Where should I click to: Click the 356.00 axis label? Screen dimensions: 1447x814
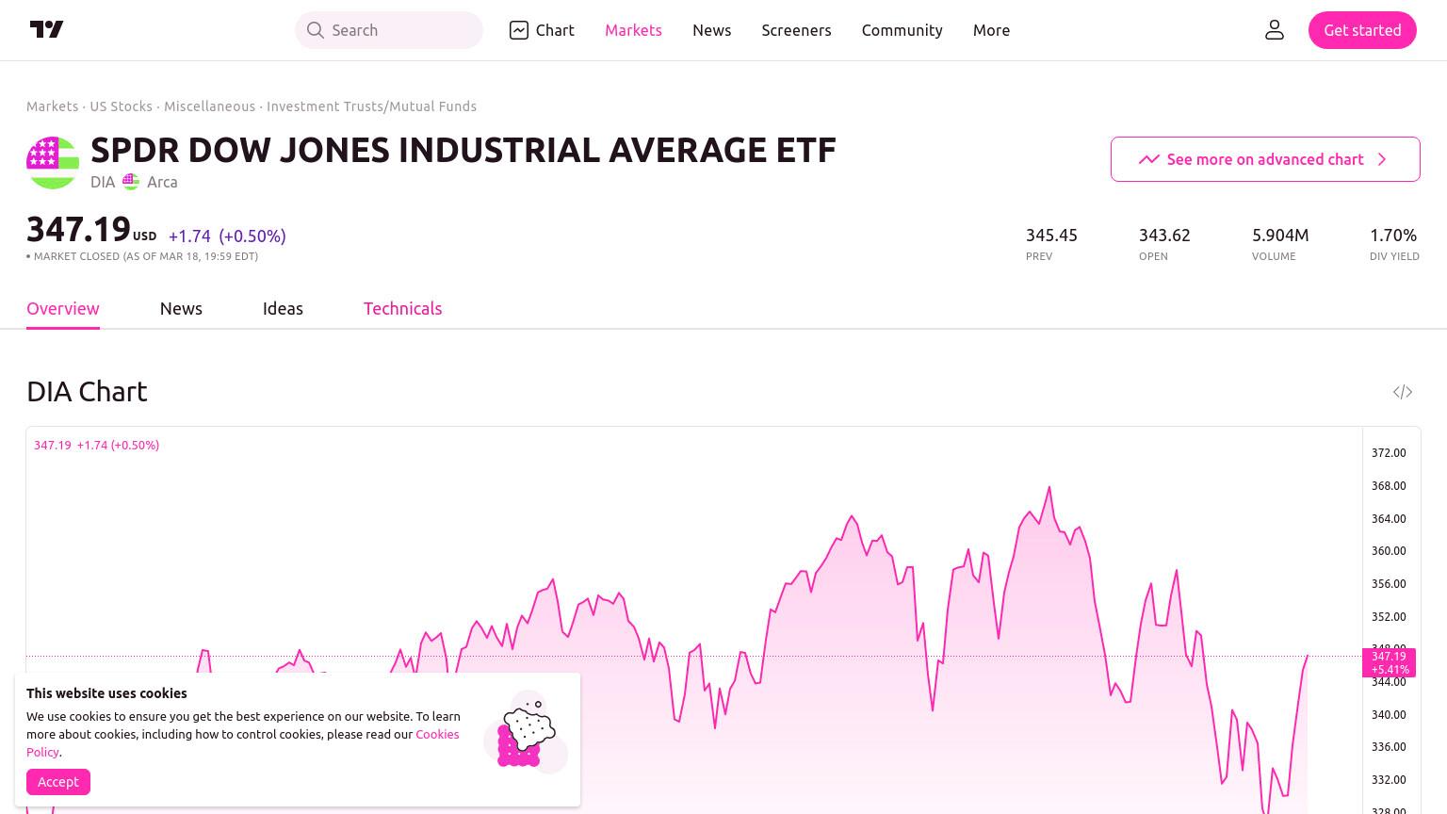point(1389,584)
